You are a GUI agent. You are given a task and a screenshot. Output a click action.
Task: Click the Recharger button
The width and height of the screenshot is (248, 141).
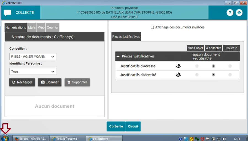22,82
